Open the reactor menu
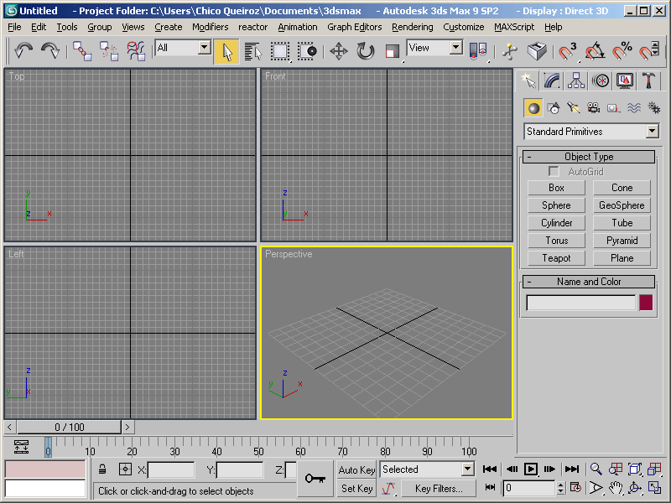The height and width of the screenshot is (503, 671). 253,27
